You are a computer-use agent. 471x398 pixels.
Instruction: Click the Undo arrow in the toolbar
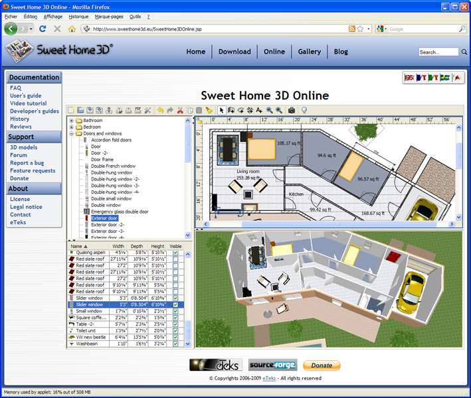160,110
